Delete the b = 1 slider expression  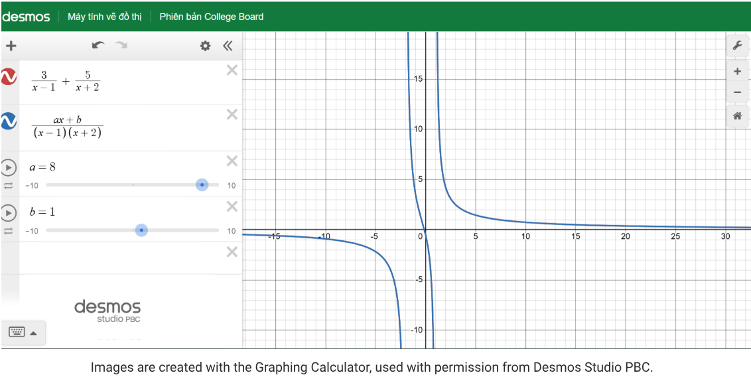232,206
